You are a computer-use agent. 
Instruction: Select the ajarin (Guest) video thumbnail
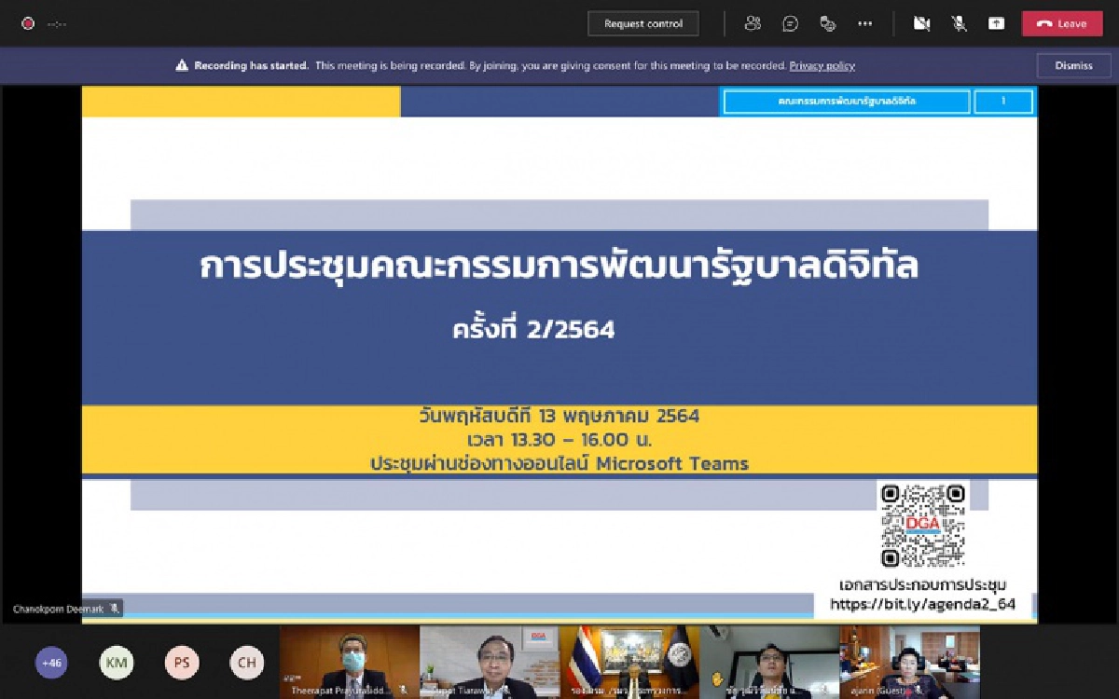tap(909, 662)
